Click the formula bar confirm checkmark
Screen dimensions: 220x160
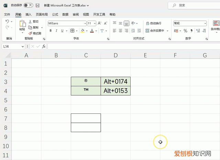tap(38, 46)
